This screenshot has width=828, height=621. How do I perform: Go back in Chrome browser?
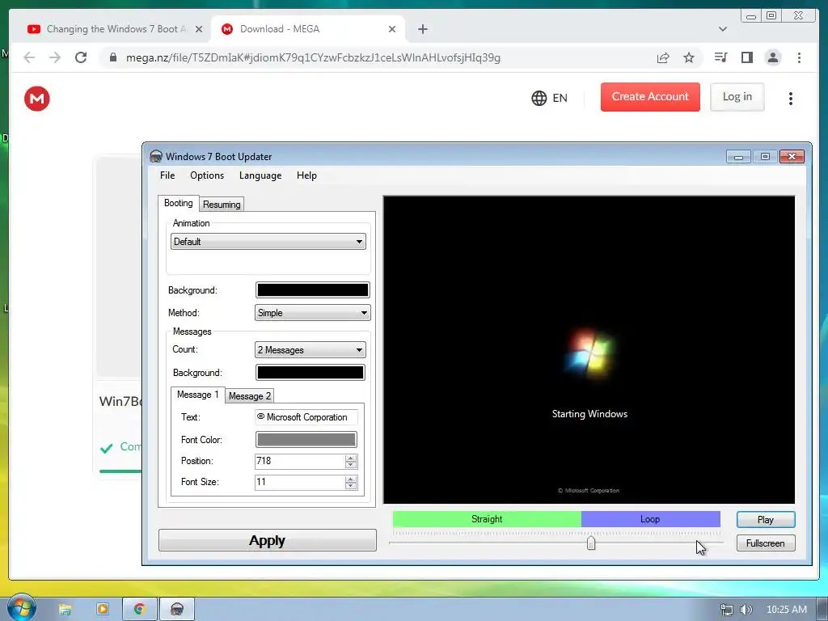[29, 57]
